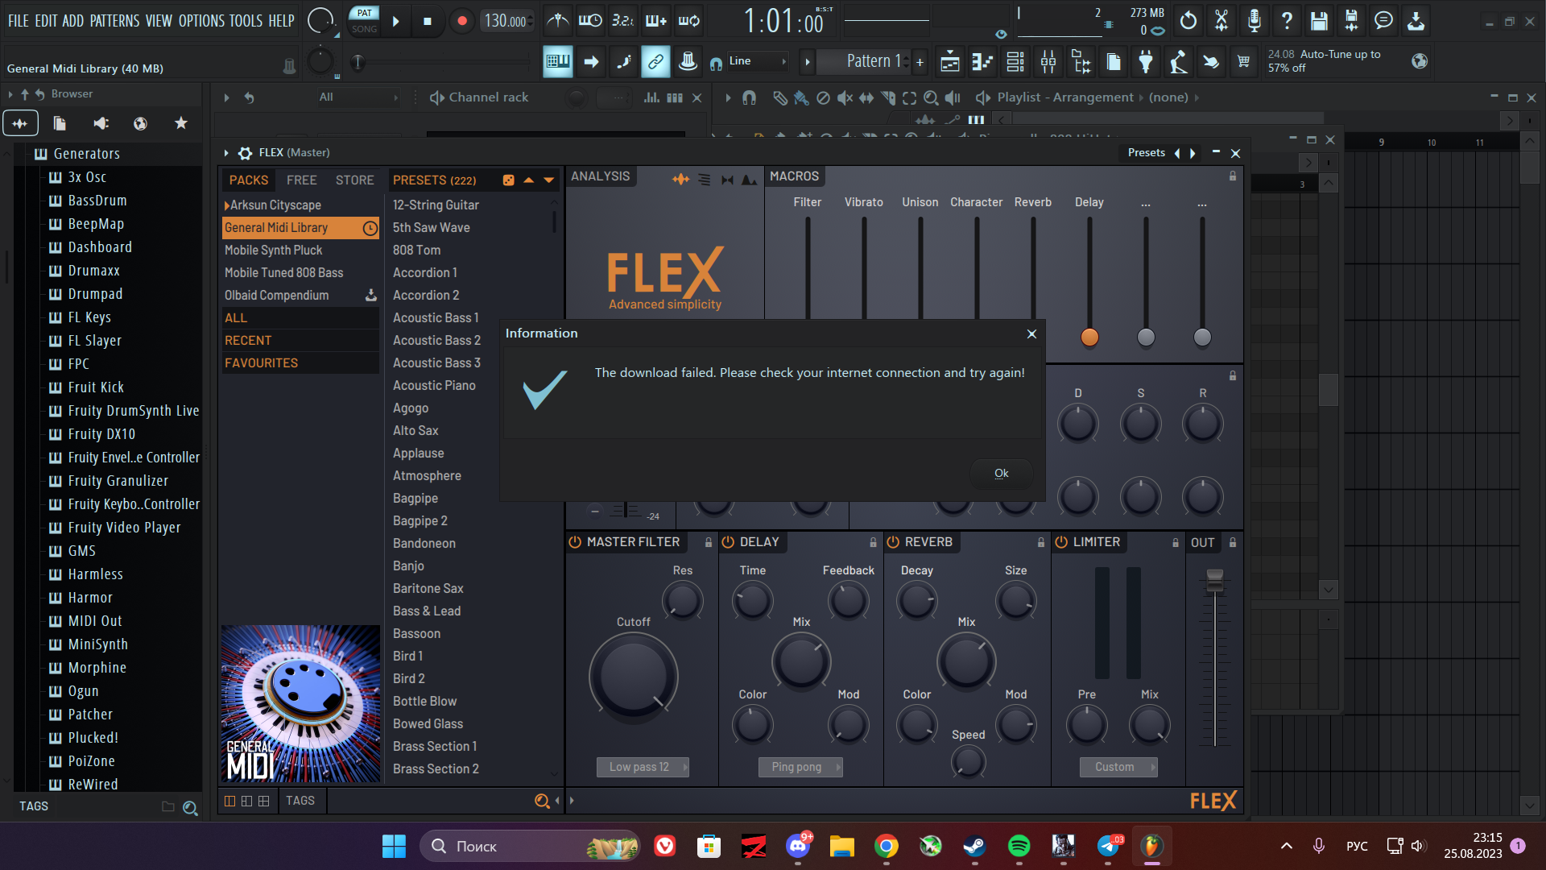This screenshot has height=870, width=1546.
Task: Download the Olbaid Compendium pack
Action: pyautogui.click(x=370, y=296)
